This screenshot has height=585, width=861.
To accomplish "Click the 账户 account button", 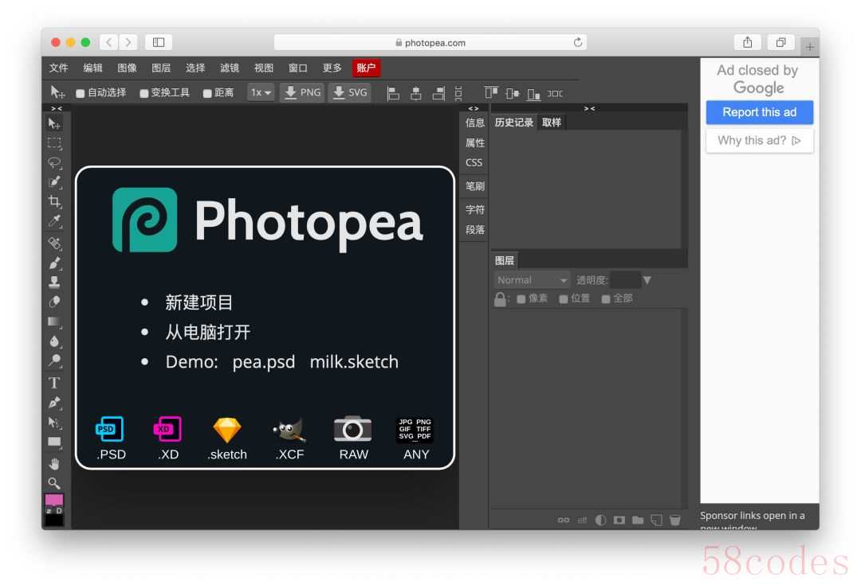I will coord(366,68).
